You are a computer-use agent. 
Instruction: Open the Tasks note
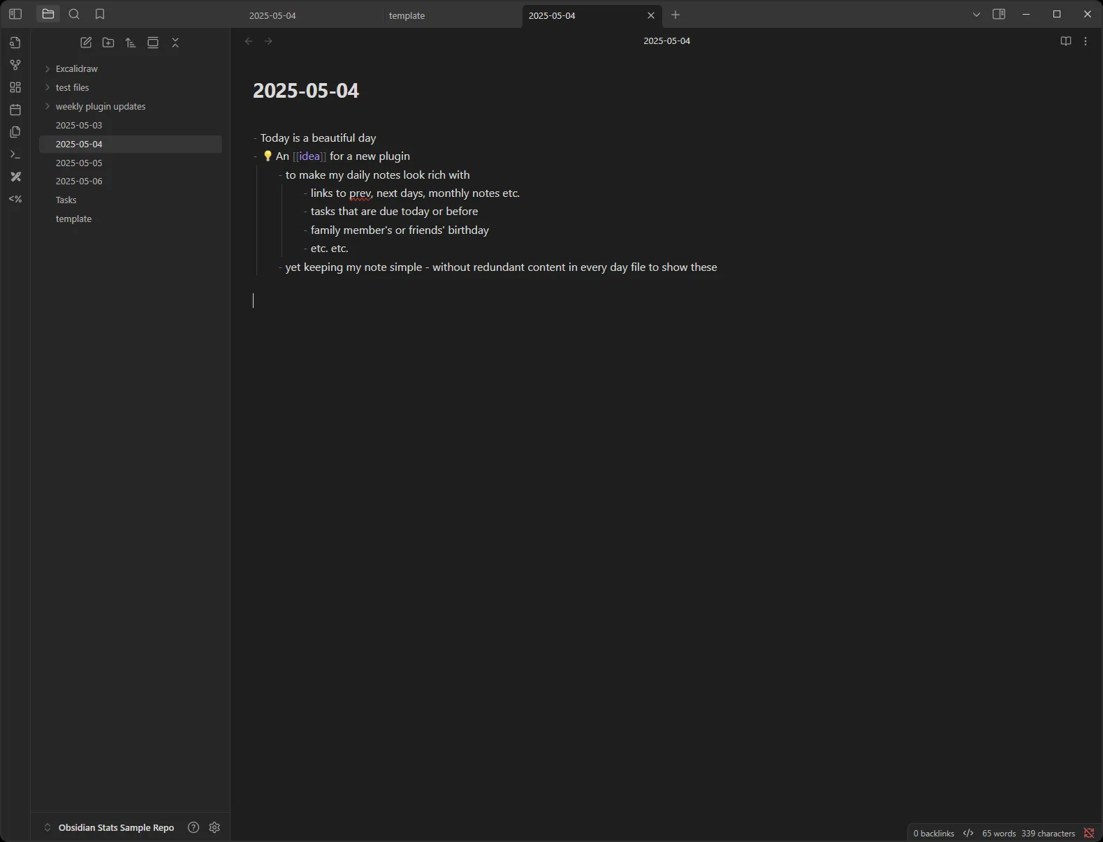click(x=131, y=200)
